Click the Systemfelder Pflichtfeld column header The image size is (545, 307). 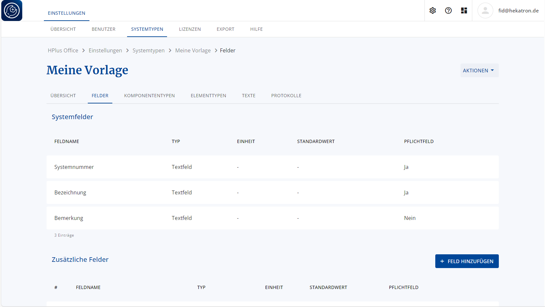click(x=419, y=141)
